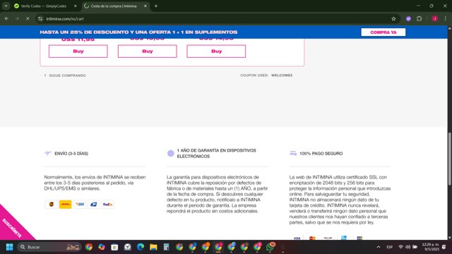This screenshot has width=452, height=254.
Task: Open the Chrome profile avatar
Action: pyautogui.click(x=435, y=19)
